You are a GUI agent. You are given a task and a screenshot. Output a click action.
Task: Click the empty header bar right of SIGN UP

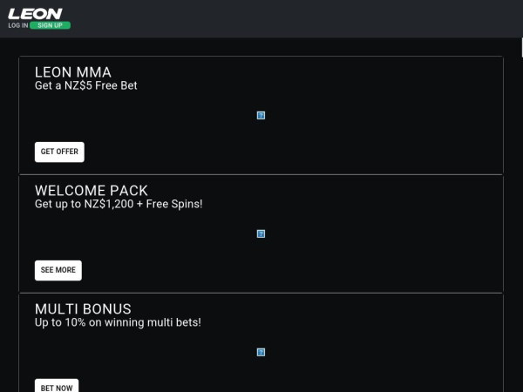click(x=305, y=18)
